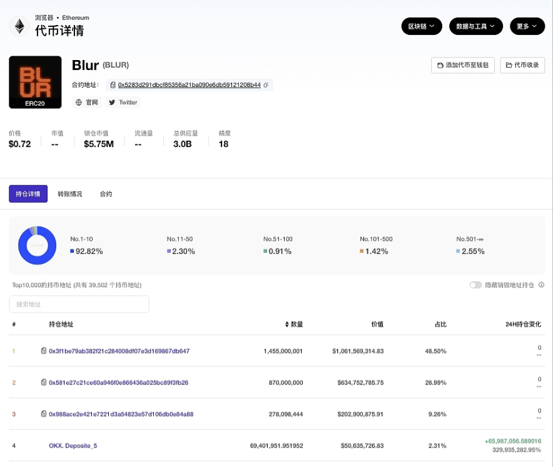Open the 合约 tab
This screenshot has height=467, width=553.
(x=105, y=194)
